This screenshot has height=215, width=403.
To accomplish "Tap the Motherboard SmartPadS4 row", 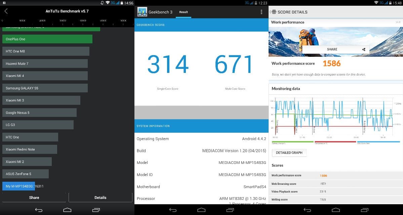I will click(201, 187).
